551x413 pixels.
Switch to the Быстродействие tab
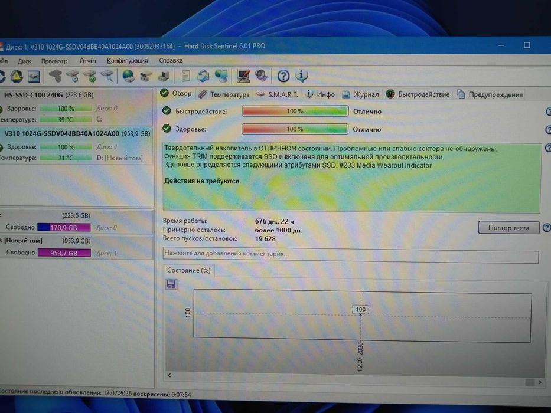click(x=418, y=94)
